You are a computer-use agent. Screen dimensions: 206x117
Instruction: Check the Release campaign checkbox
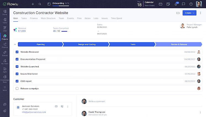click(17, 88)
